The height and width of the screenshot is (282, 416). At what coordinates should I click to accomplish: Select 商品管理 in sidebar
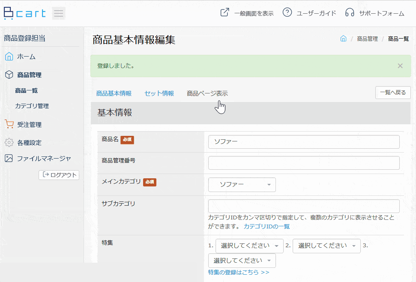tap(29, 75)
